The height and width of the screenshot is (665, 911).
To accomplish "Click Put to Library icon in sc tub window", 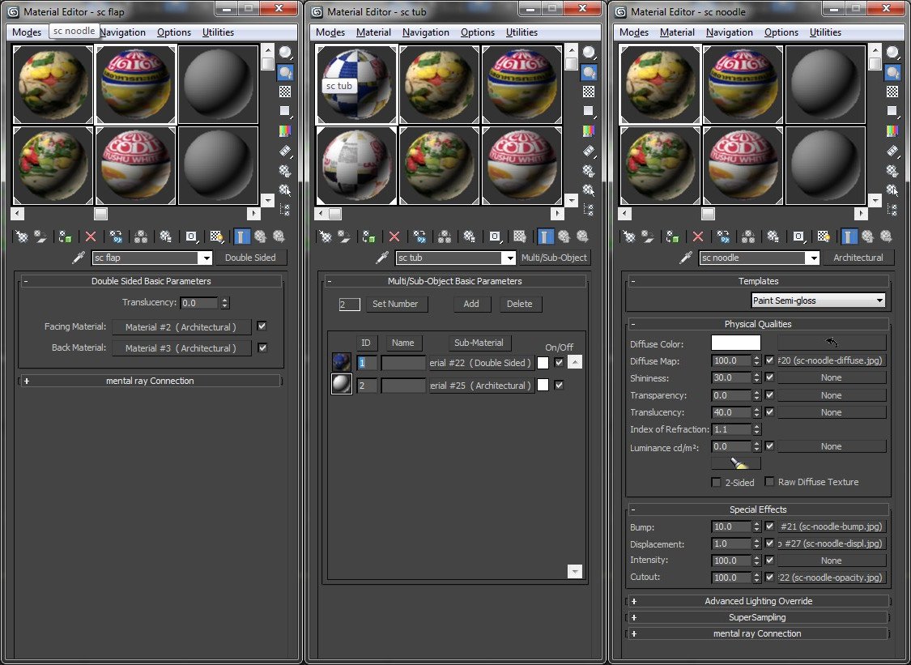I will click(469, 237).
